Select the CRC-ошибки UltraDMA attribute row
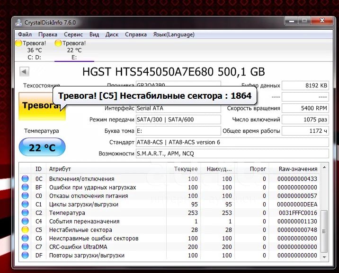Viewport: 339px width, 273px height. point(169,247)
